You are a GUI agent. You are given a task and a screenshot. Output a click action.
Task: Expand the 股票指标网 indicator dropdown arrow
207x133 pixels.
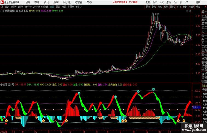tap(1, 85)
